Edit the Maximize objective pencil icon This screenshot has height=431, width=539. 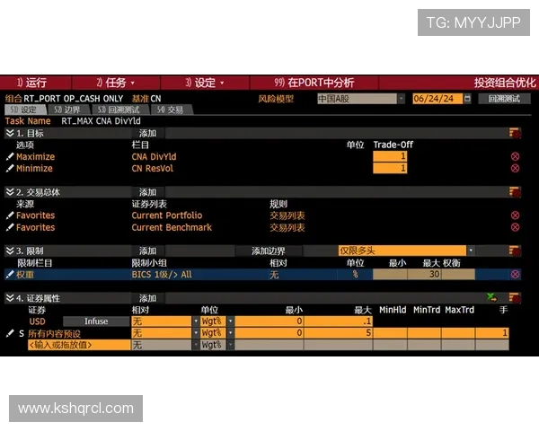10,157
